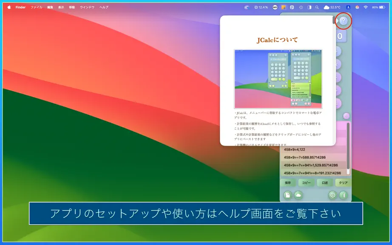Click the colorful circle menu bar icon
This screenshot has height=245, width=392.
pos(357,7)
